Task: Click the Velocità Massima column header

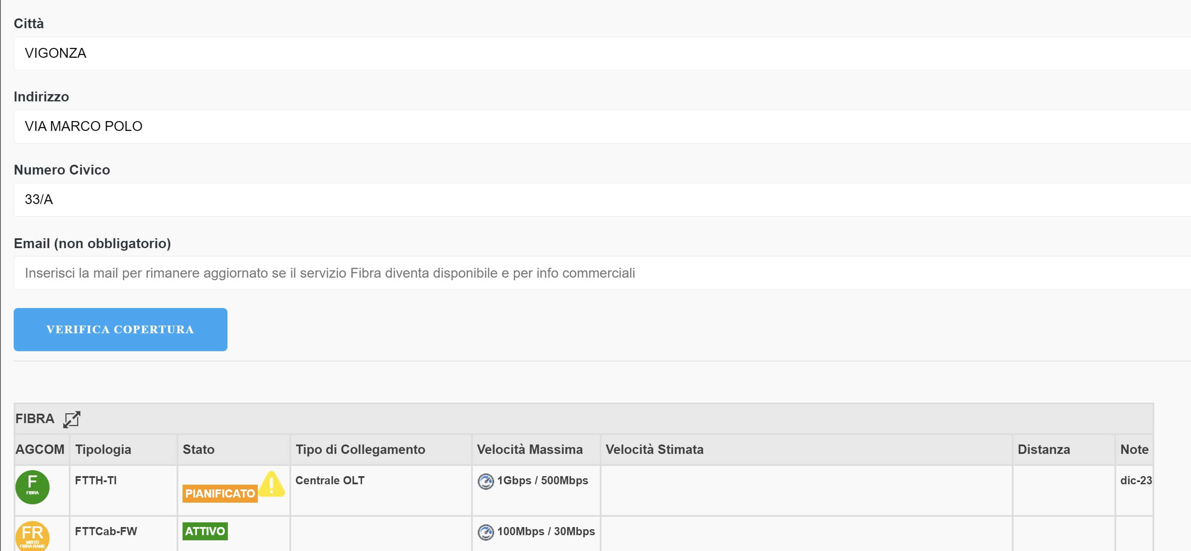Action: (x=529, y=449)
